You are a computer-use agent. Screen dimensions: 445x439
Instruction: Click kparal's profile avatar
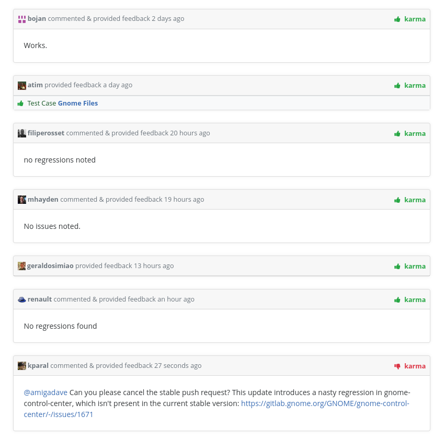pyautogui.click(x=21, y=366)
